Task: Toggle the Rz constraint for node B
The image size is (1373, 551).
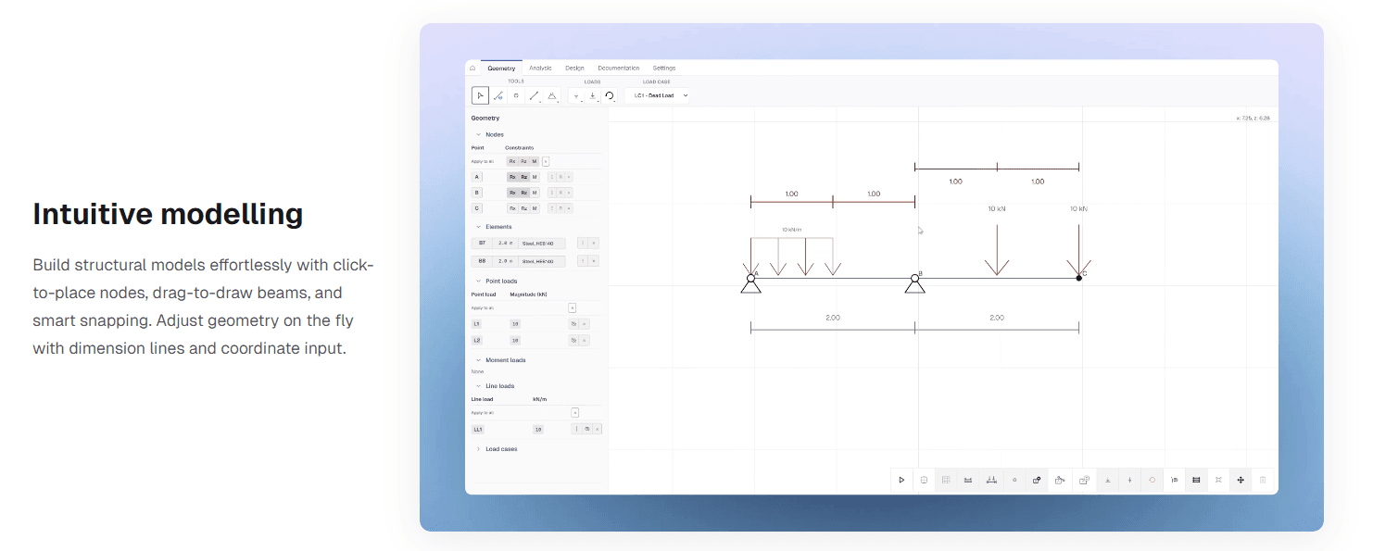Action: 524,192
